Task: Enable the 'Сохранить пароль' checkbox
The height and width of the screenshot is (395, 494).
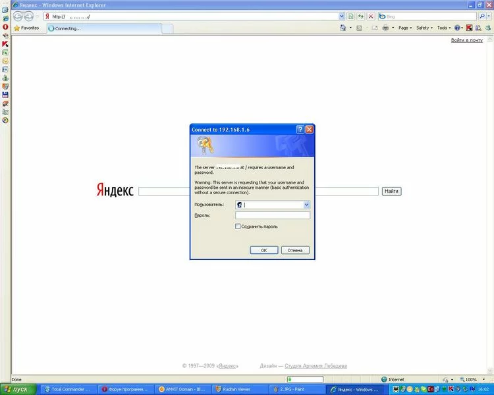Action: click(238, 226)
